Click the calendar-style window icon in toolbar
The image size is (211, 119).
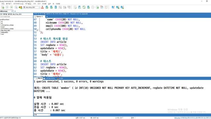pyautogui.click(x=102, y=7)
